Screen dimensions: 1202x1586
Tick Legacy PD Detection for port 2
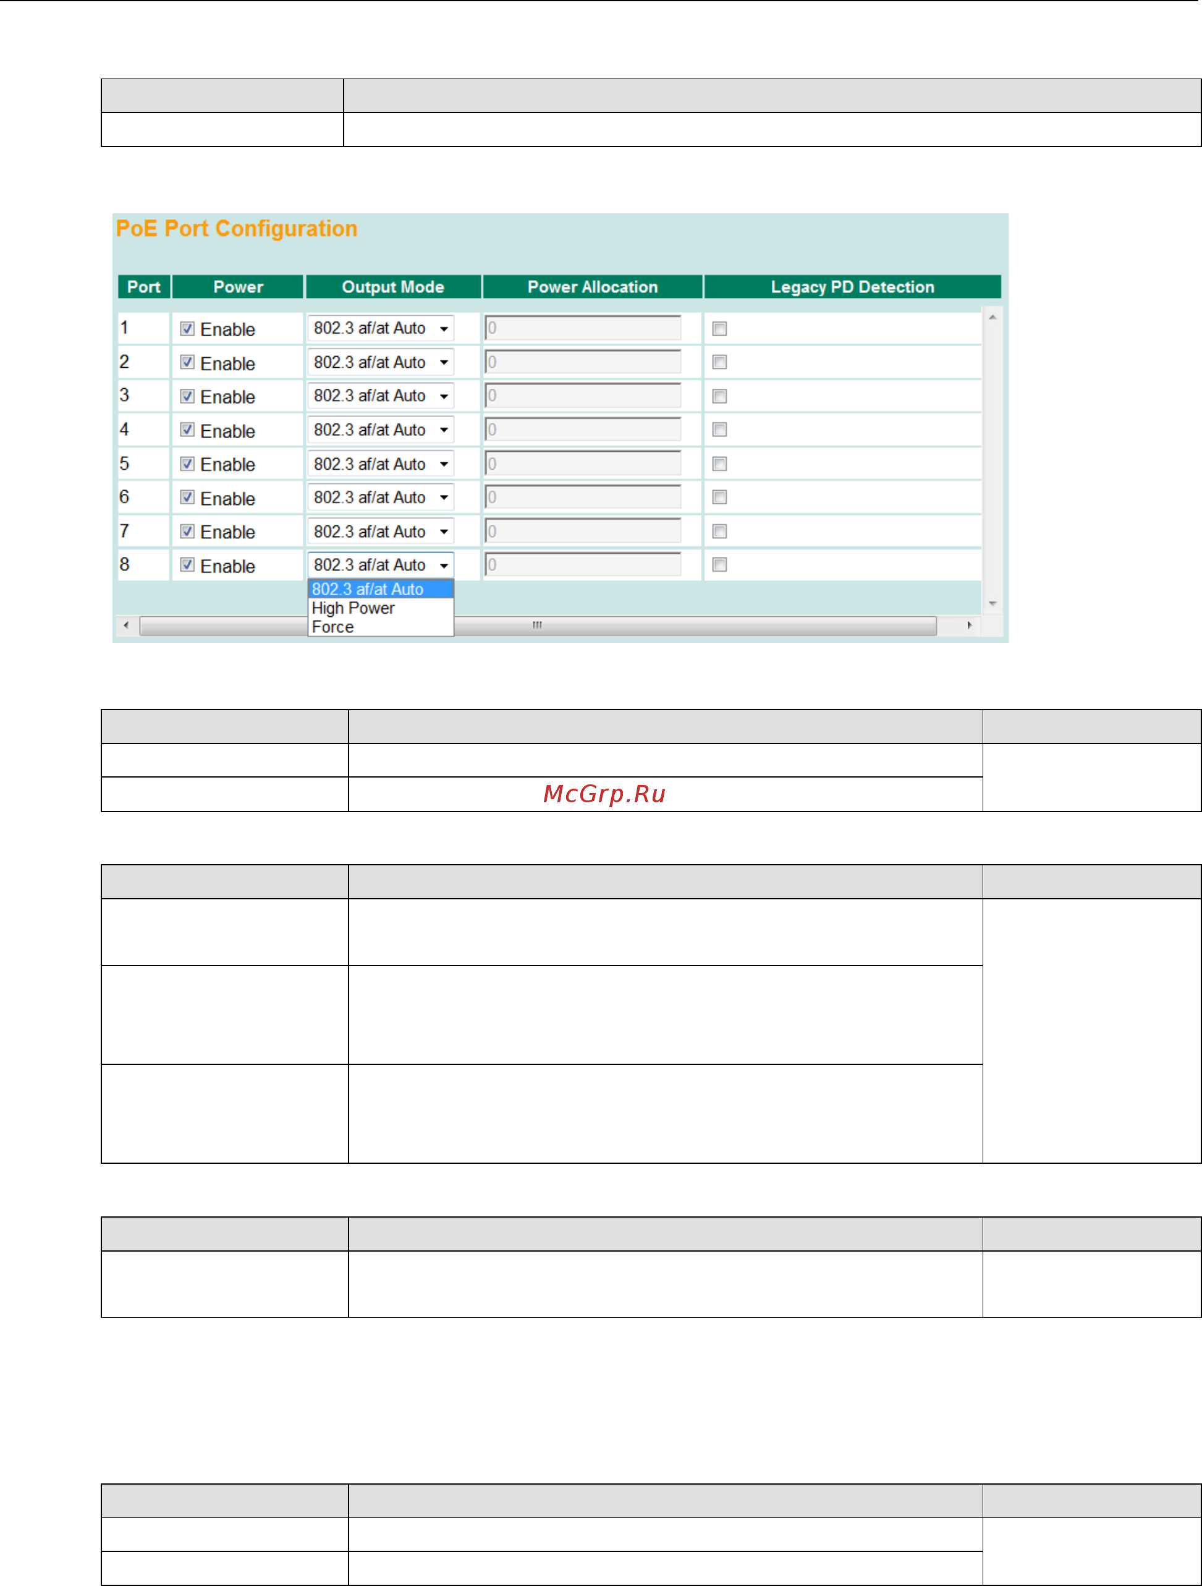719,362
